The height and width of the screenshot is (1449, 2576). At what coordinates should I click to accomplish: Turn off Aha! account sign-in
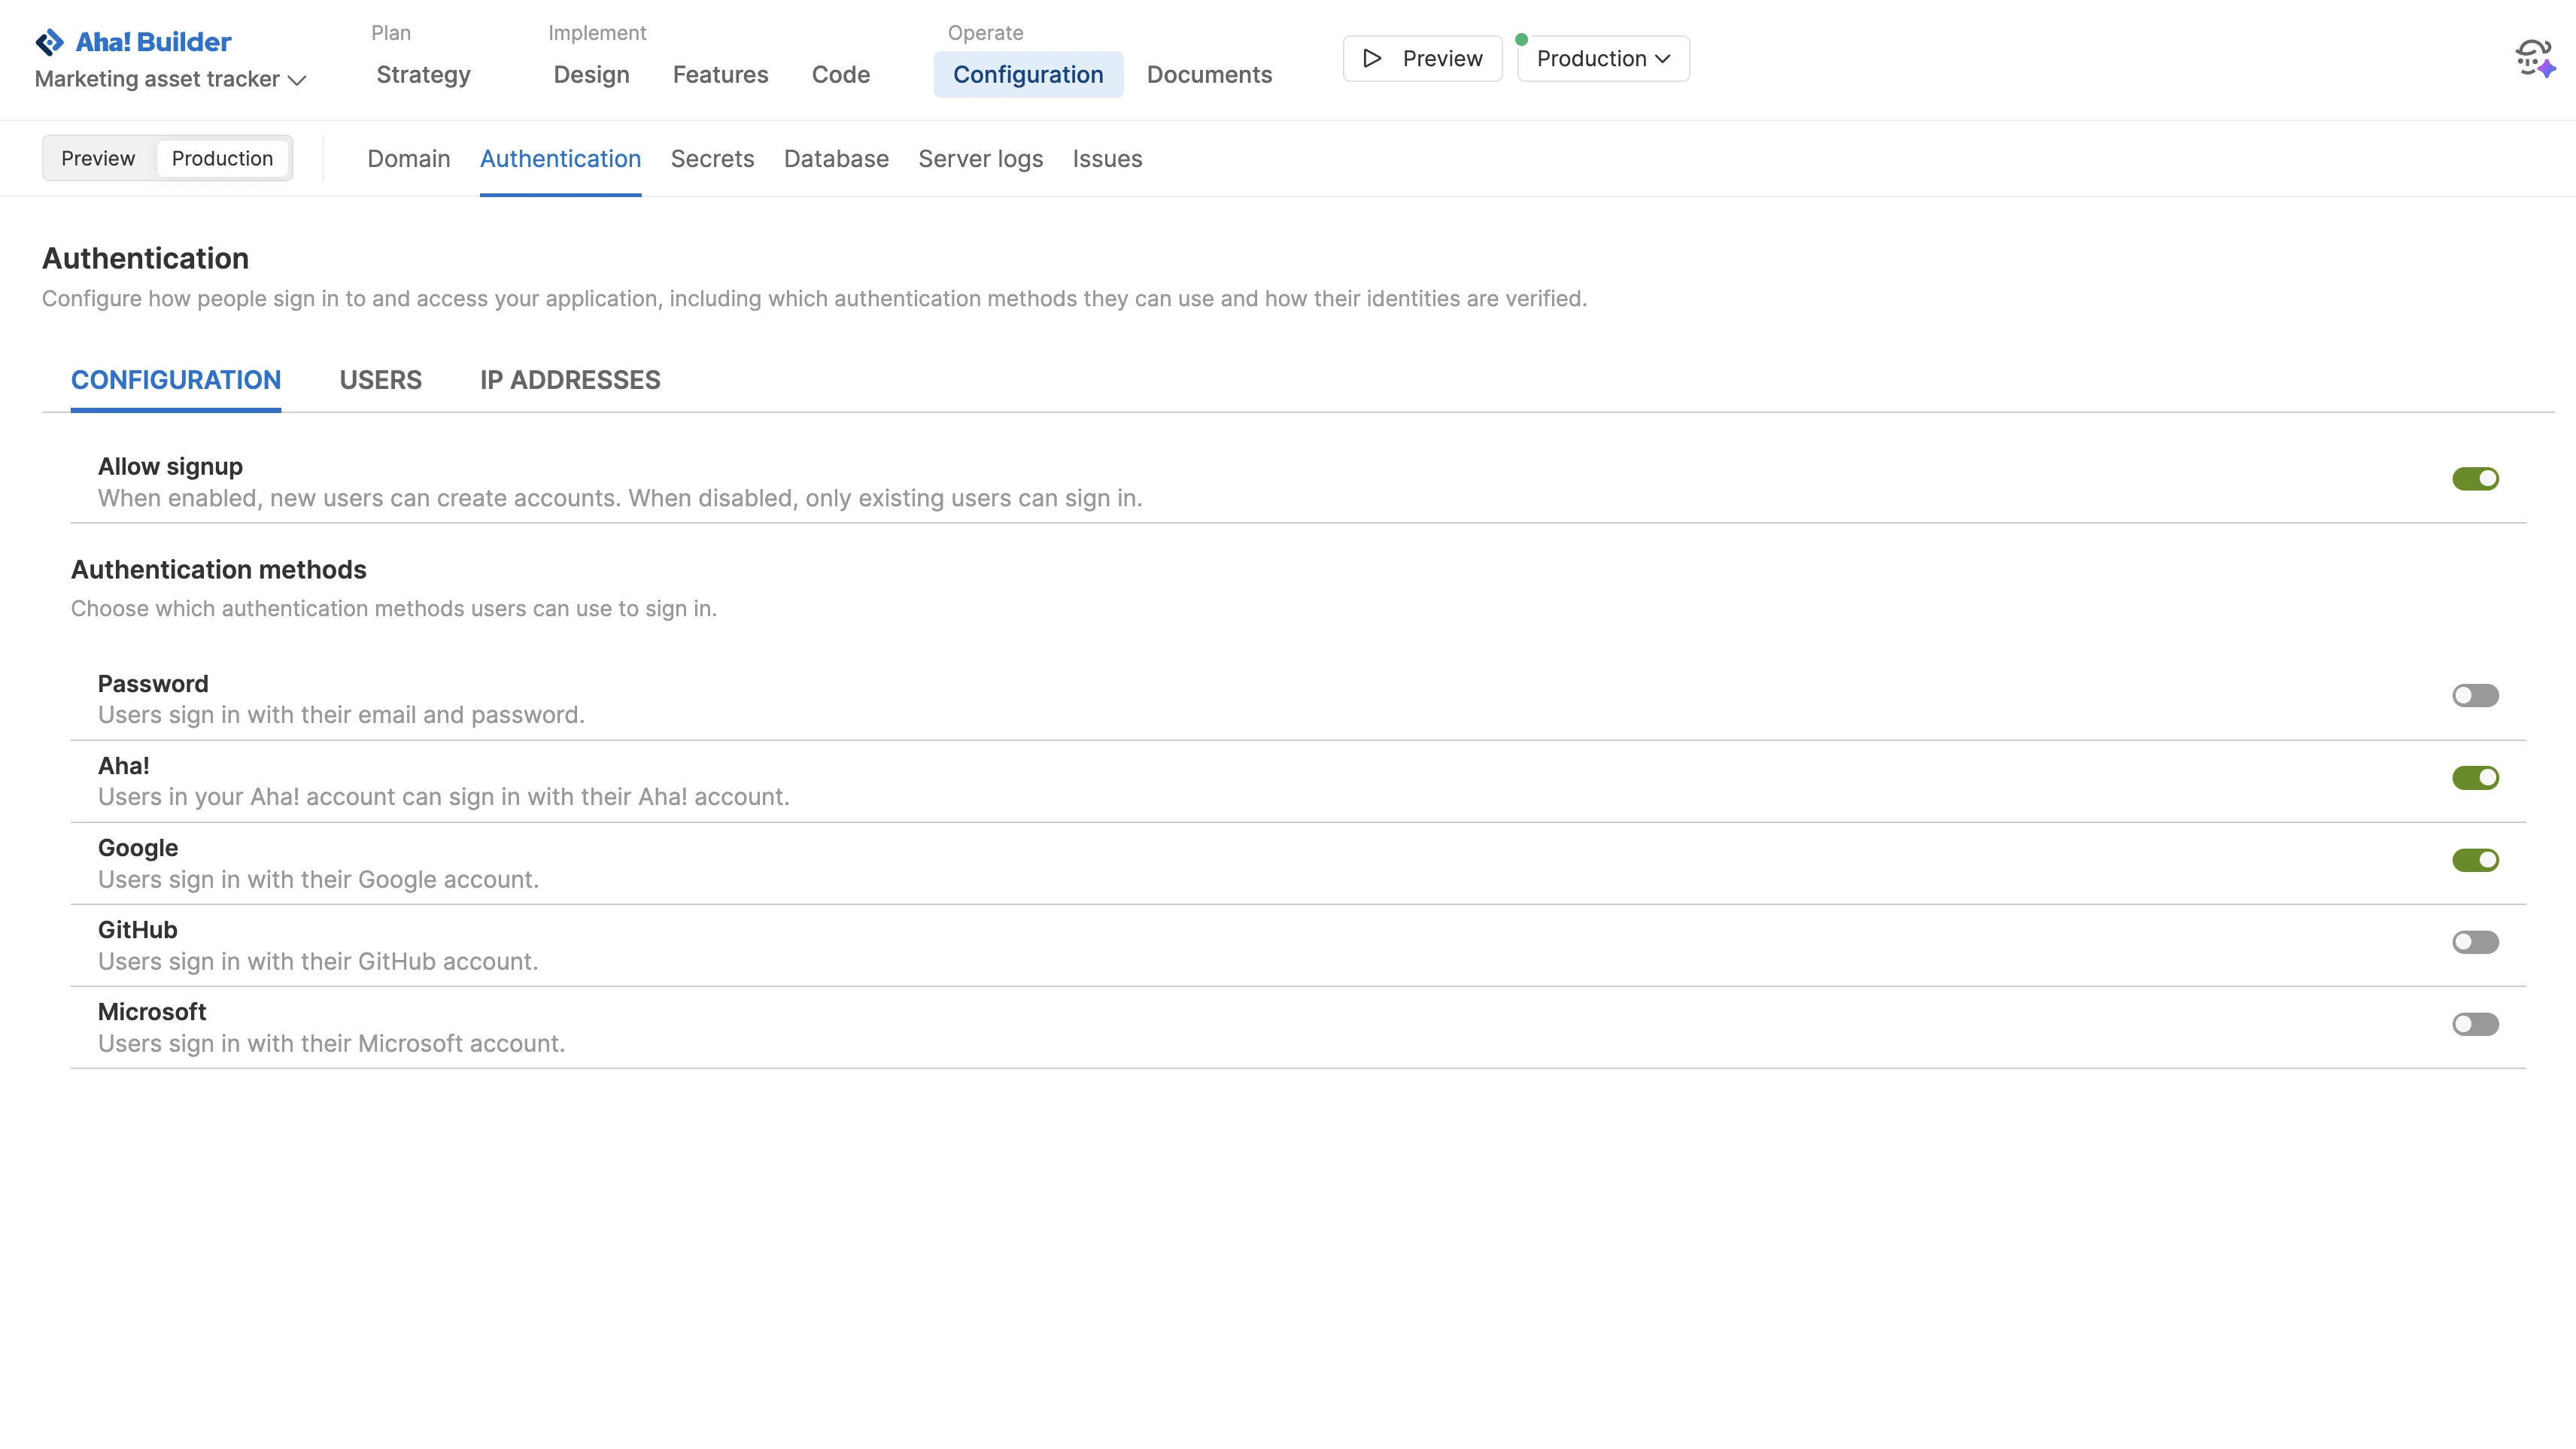(x=2475, y=778)
